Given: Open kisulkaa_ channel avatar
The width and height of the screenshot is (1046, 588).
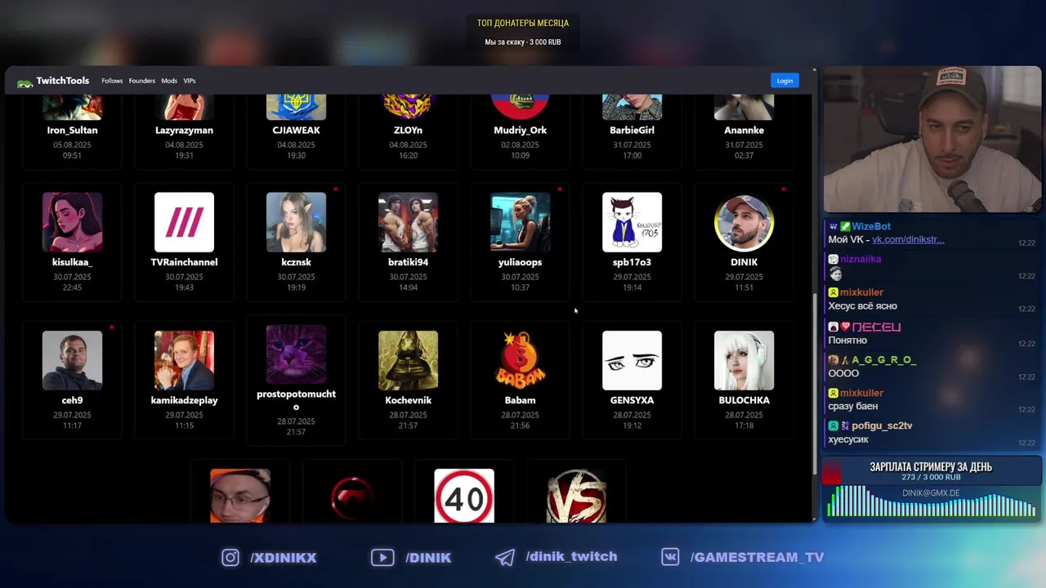Looking at the screenshot, I should (x=72, y=222).
